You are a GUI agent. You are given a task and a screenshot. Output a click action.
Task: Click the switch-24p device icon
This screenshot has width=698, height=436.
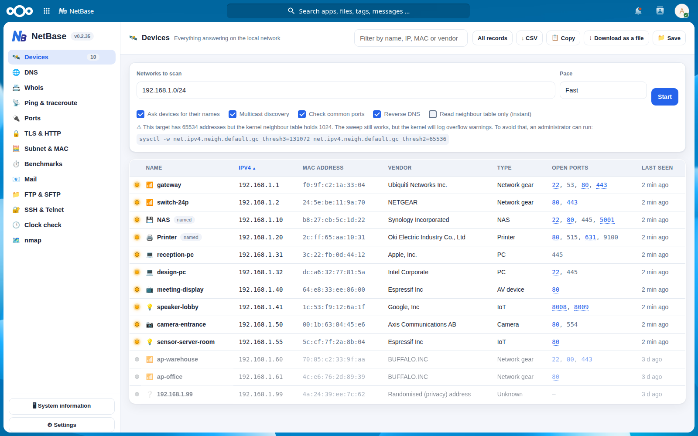click(x=150, y=202)
